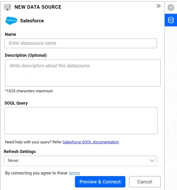Focus the Name input field
177x190 pixels.
pos(80,43)
